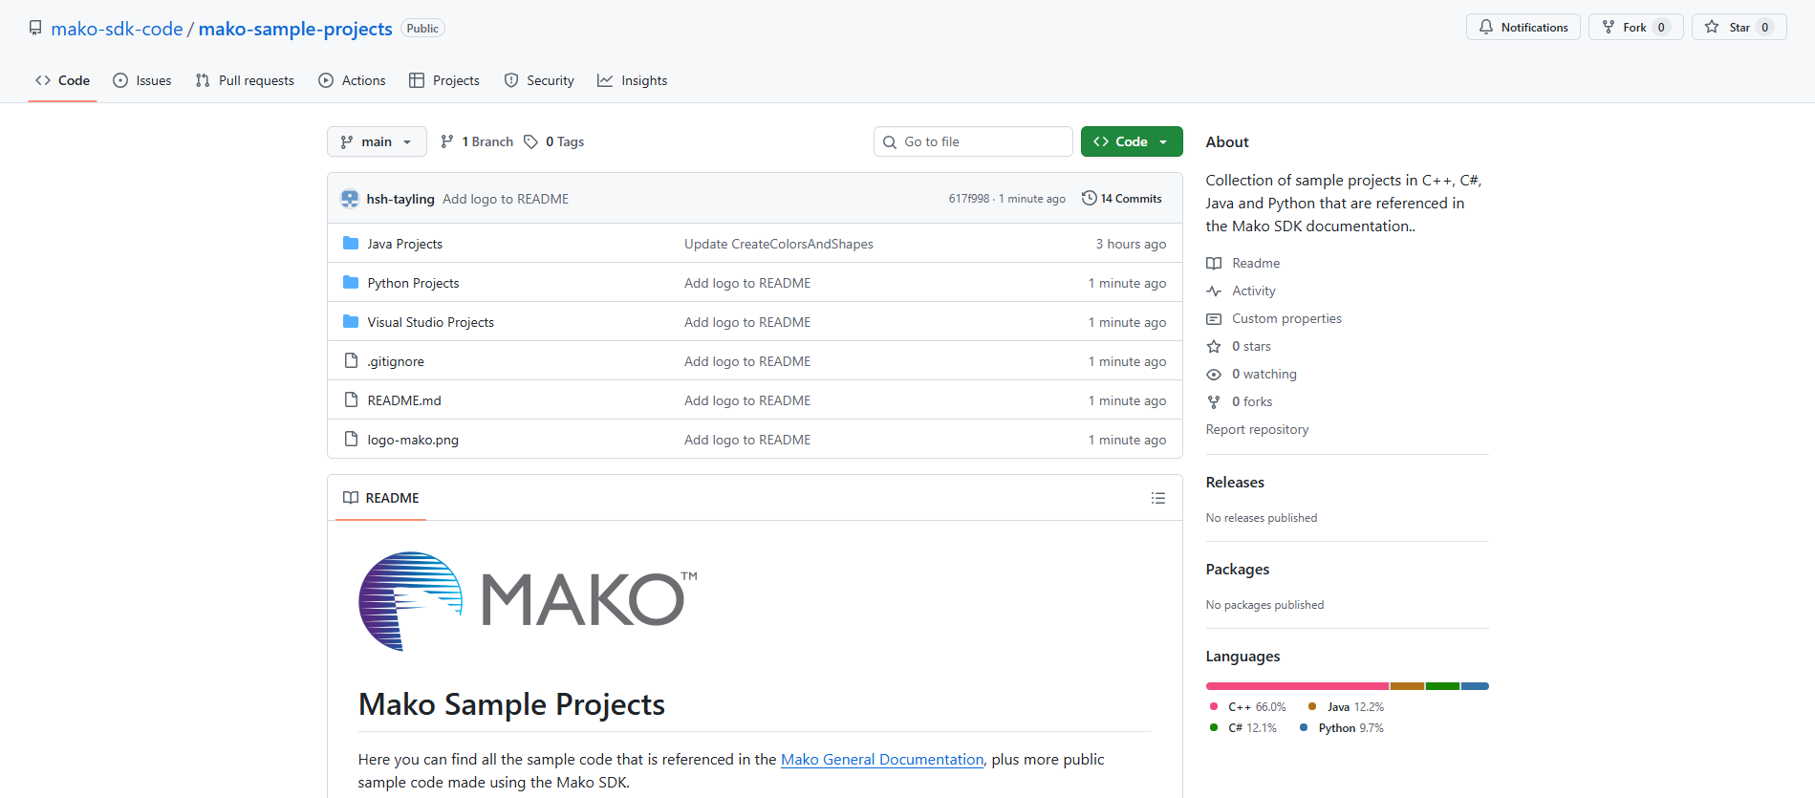The image size is (1815, 798).
Task: Star this repository
Action: (1738, 28)
